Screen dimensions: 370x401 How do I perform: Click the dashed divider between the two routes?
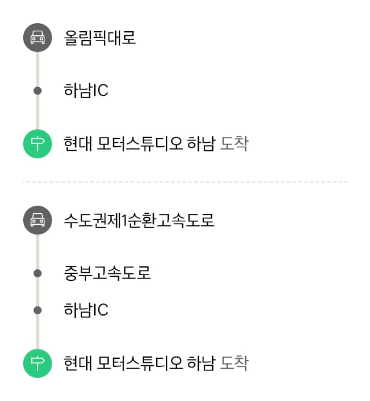[x=185, y=182]
